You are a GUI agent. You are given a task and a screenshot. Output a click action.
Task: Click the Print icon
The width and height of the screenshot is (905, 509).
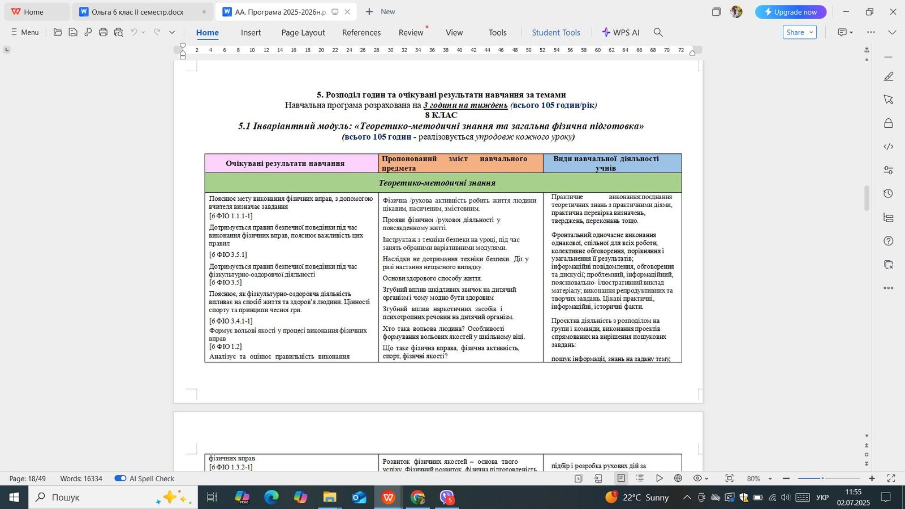point(103,32)
